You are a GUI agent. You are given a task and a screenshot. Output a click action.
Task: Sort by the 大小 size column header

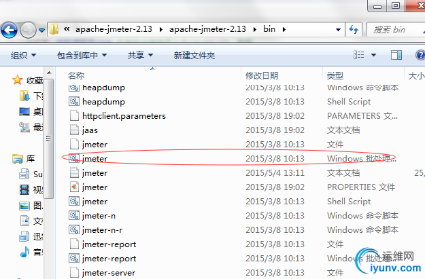point(416,75)
